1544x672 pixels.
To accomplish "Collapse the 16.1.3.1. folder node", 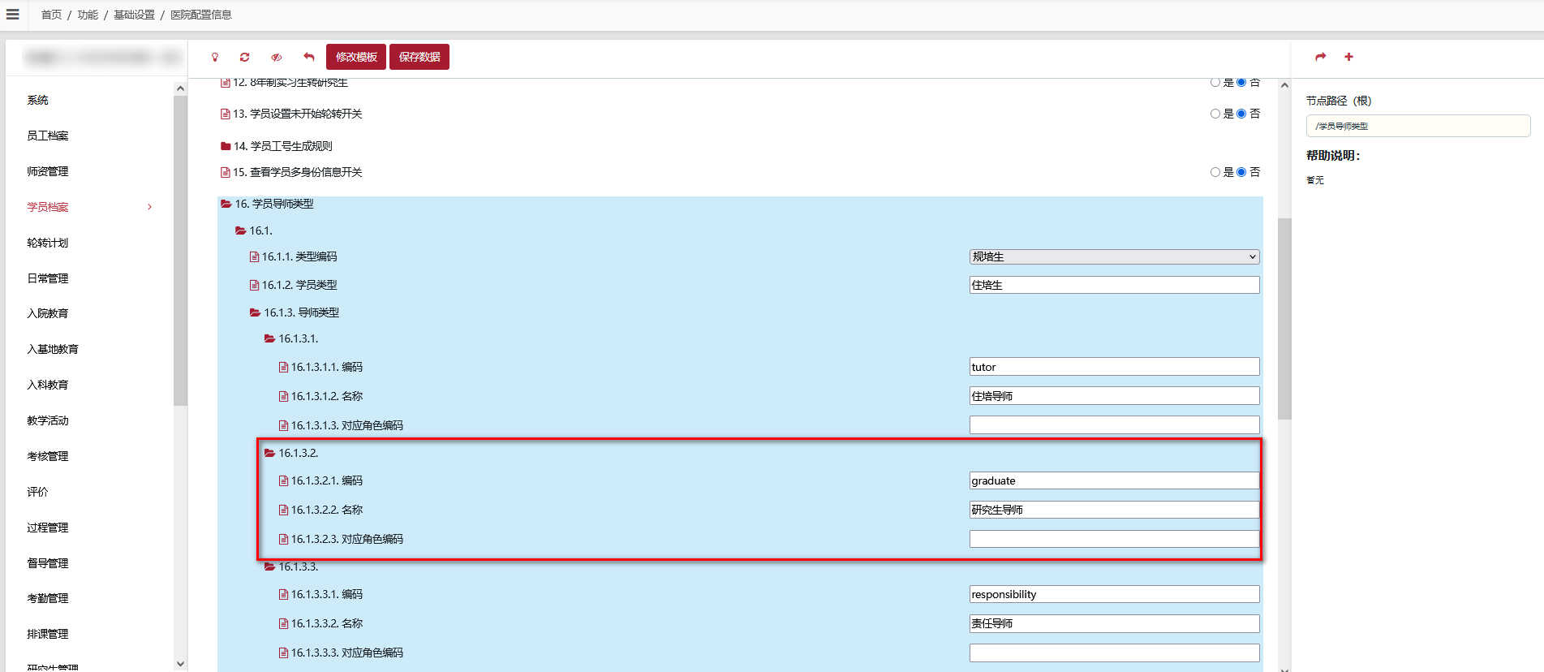I will coord(270,338).
